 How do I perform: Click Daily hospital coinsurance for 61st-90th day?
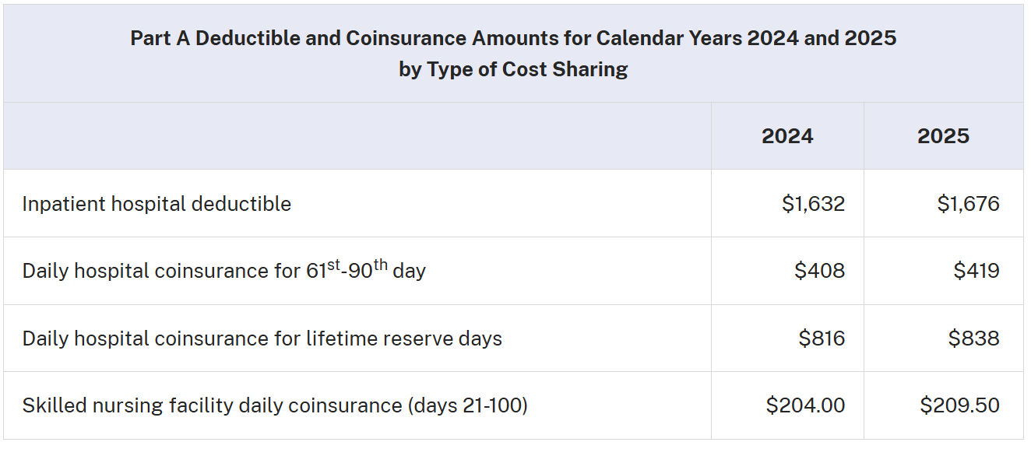click(223, 269)
